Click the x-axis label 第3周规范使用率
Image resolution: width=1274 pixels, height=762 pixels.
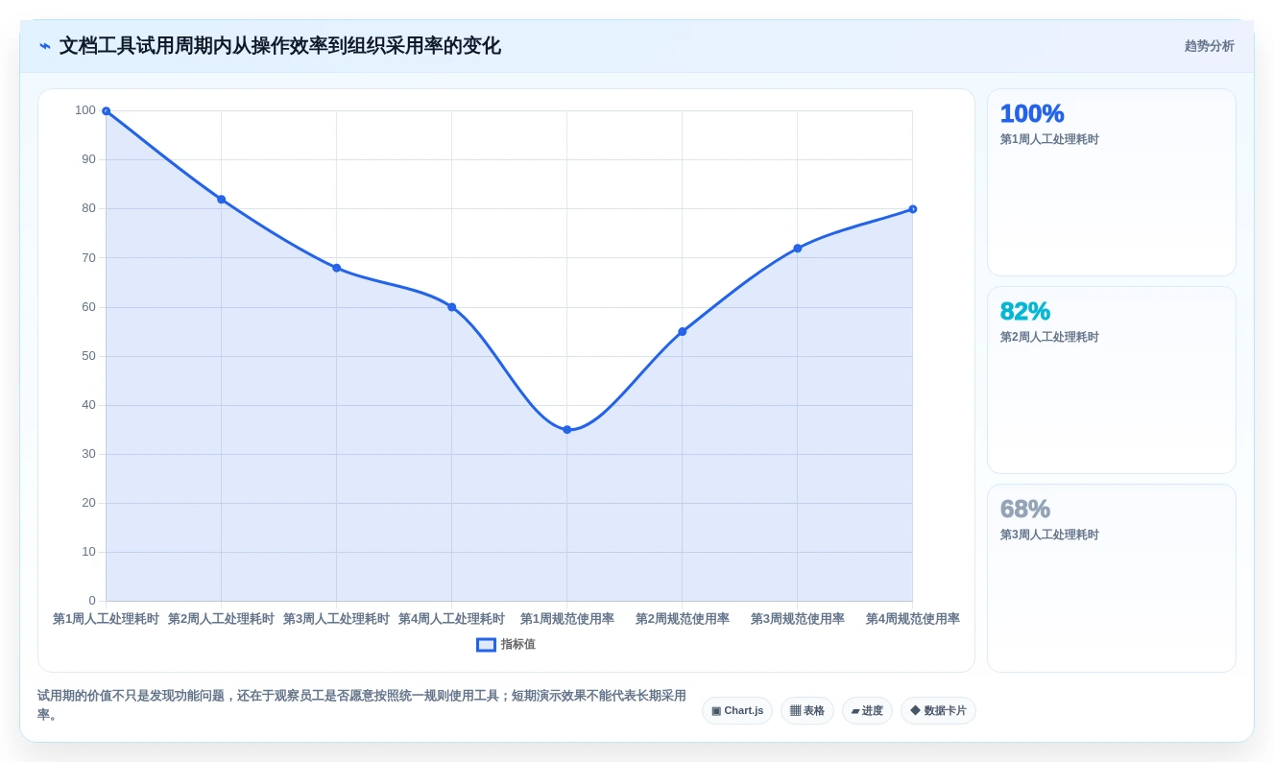[797, 619]
